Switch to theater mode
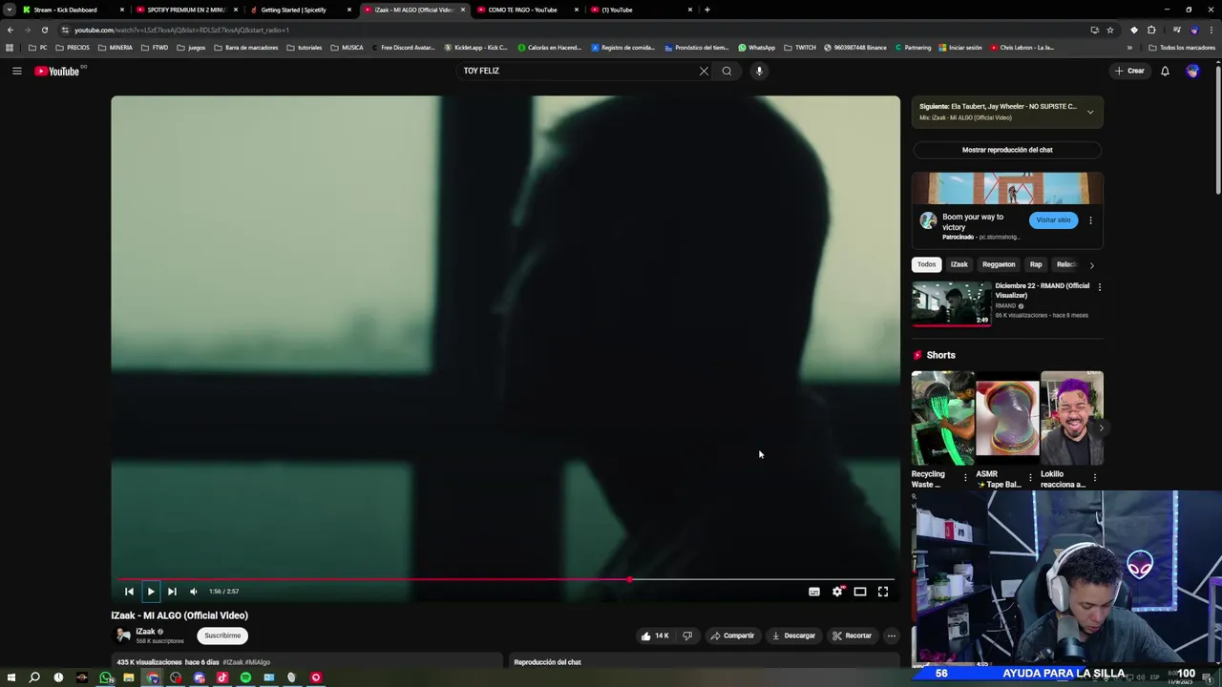The image size is (1222, 687). pyautogui.click(x=860, y=592)
